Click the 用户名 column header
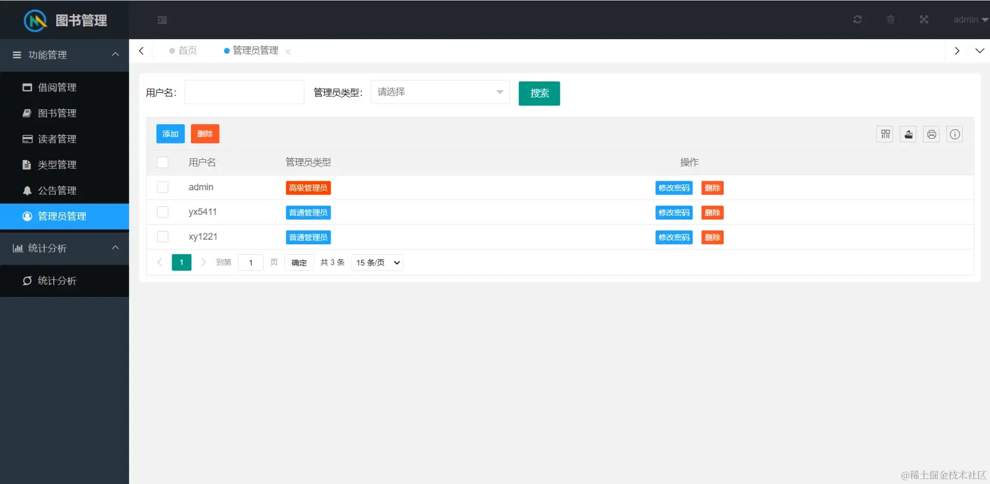Viewport: 990px width, 484px height. coord(202,162)
